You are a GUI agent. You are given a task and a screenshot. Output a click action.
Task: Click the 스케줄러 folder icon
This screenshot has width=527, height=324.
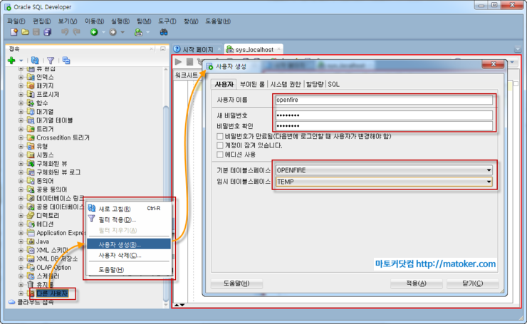point(31,276)
